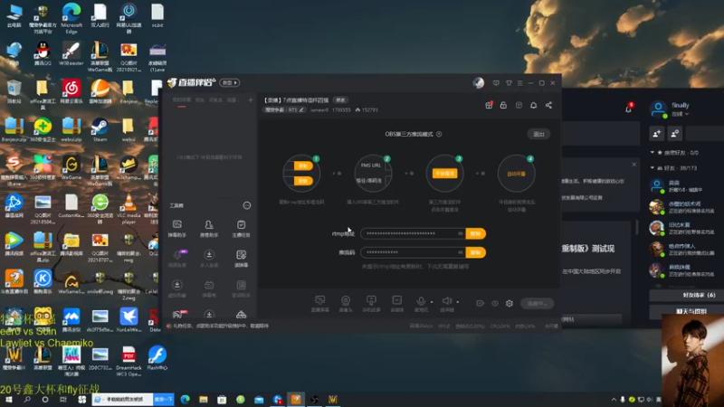
Task: Add multimedia source from bottom bar
Action: 397,304
